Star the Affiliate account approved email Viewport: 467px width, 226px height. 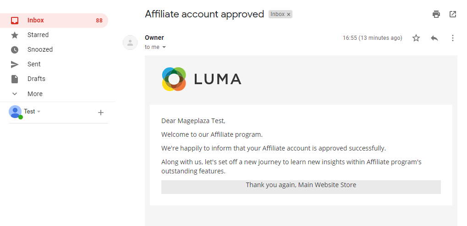point(416,38)
